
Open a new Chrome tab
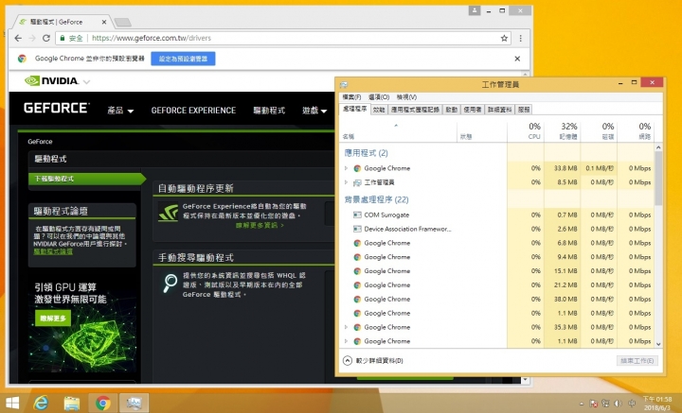click(x=122, y=22)
